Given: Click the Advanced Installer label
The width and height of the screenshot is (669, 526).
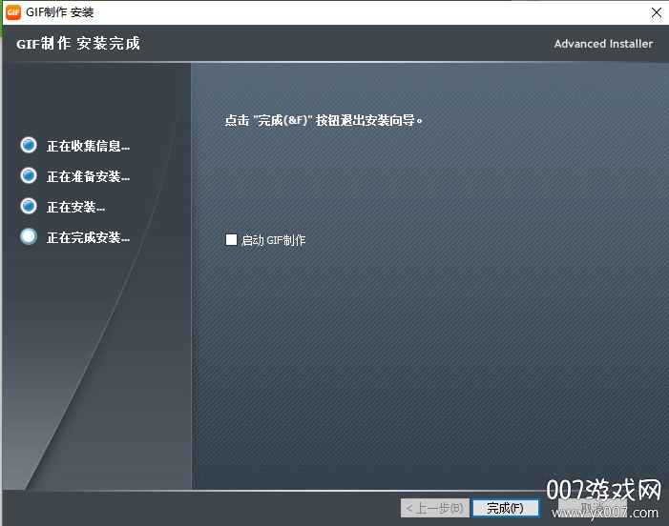Looking at the screenshot, I should pos(603,44).
